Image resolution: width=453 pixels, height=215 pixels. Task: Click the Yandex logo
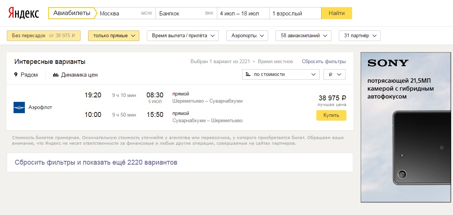(24, 14)
